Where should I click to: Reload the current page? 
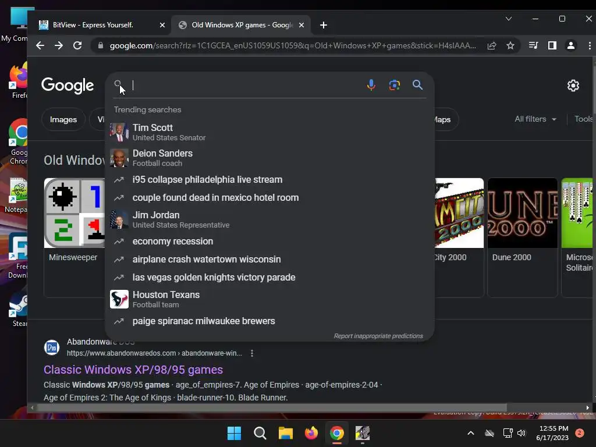(x=77, y=45)
